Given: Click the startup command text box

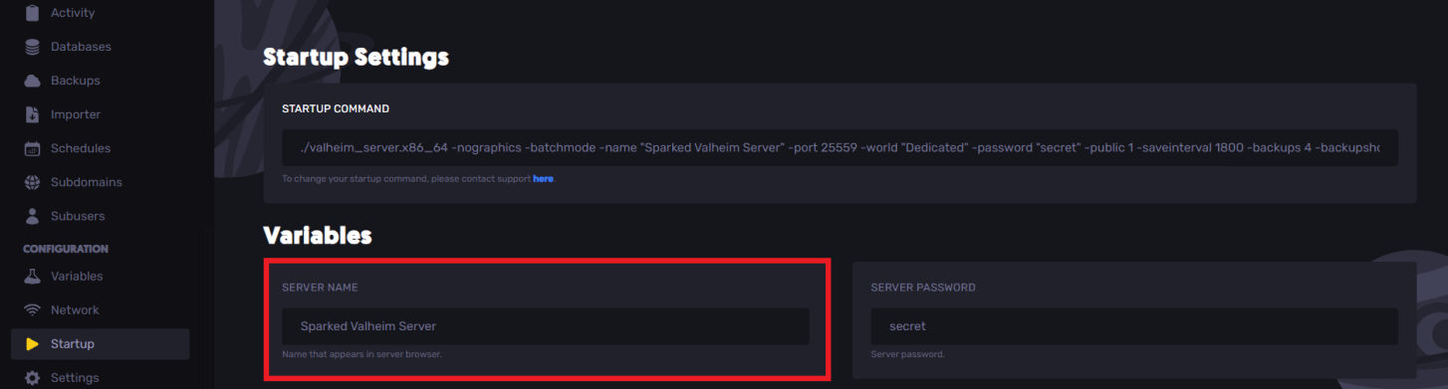Looking at the screenshot, I should click(840, 147).
